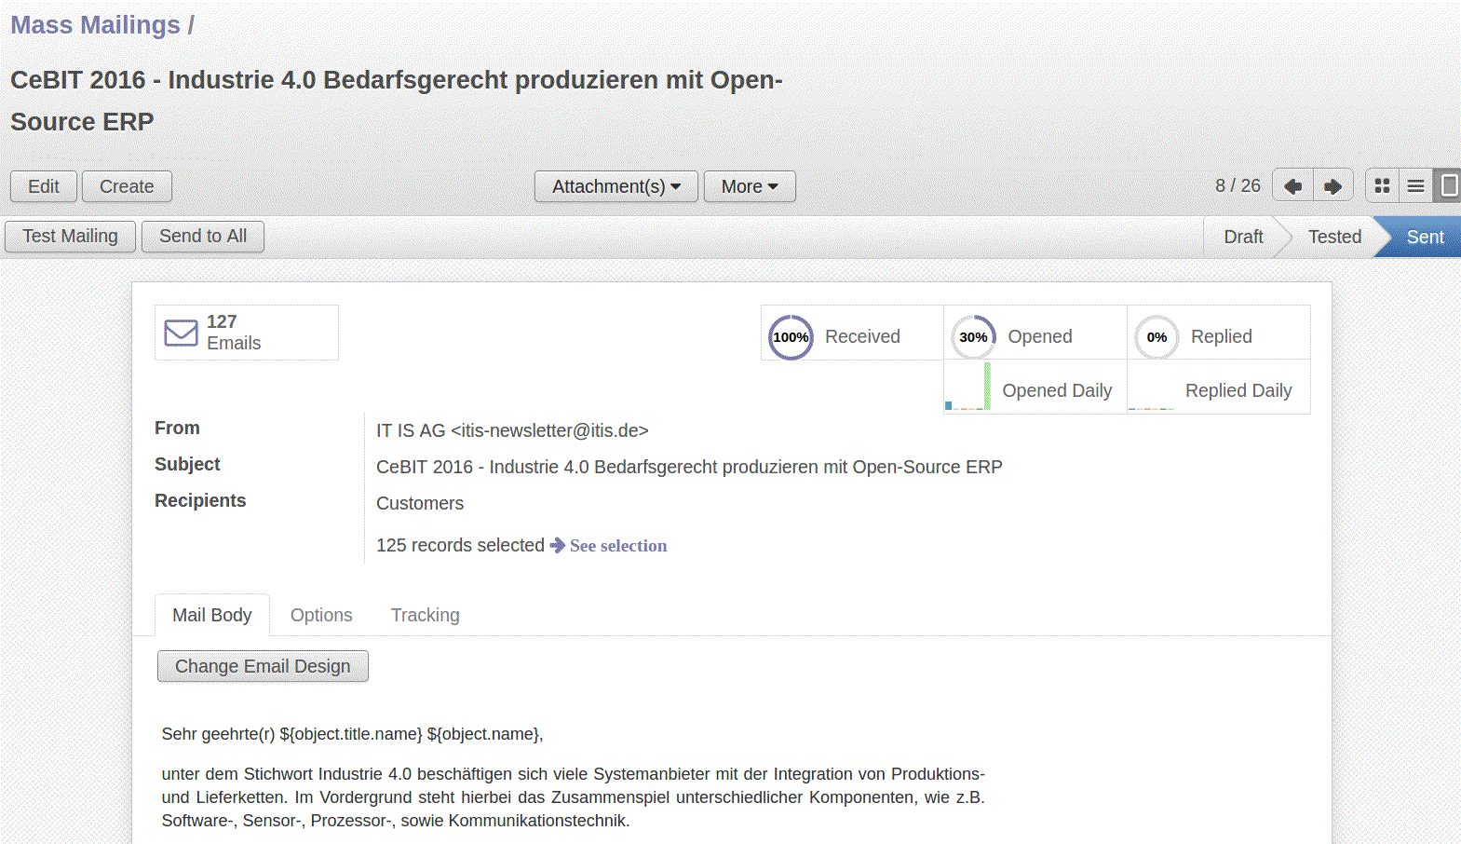Click '125 records selected' text
The width and height of the screenshot is (1461, 844).
(460, 545)
